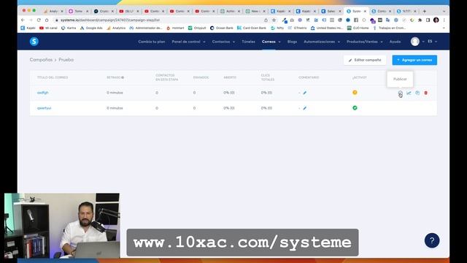Open the Ocean Bank bookmark
The width and height of the screenshot is (467, 263).
pos(222,28)
